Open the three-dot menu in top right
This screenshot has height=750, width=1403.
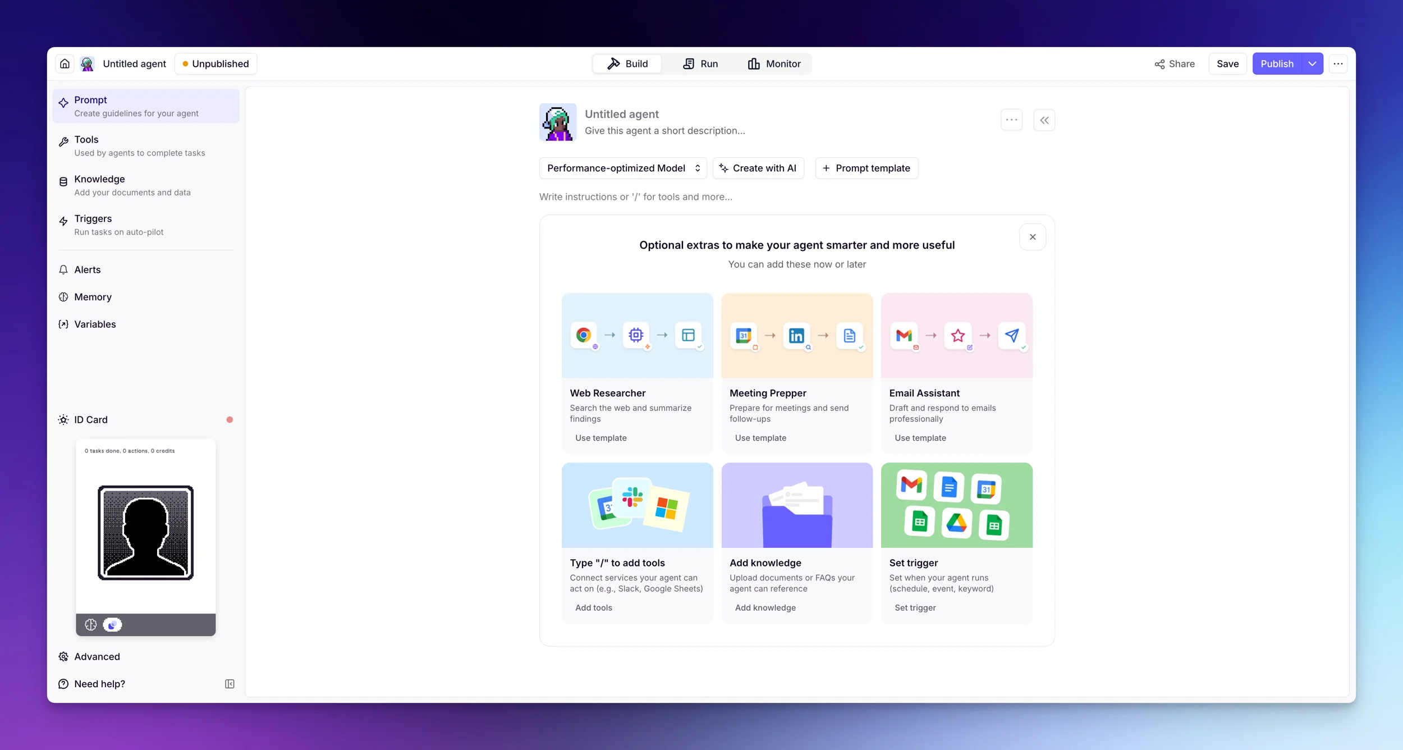point(1338,64)
